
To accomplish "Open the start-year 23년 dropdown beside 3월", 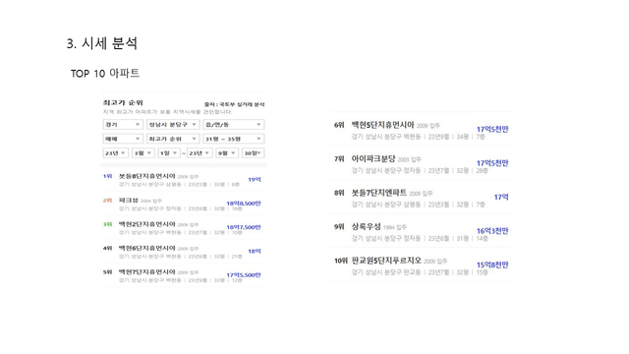I will pos(116,153).
